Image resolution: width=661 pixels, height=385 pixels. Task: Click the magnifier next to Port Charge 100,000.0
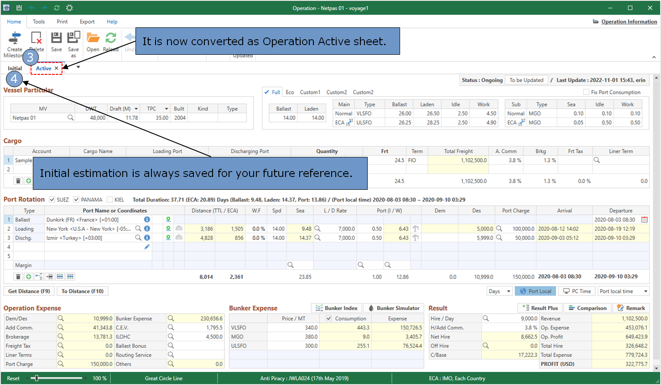tap(499, 229)
